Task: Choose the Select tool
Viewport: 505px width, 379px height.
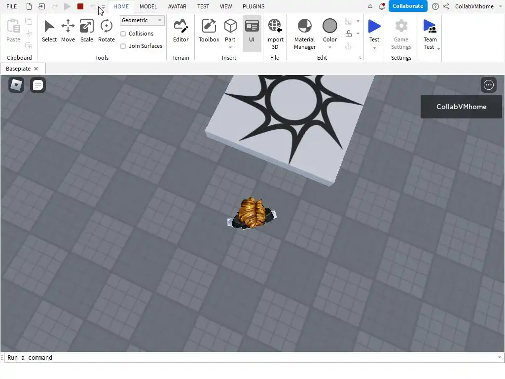Action: (x=49, y=31)
